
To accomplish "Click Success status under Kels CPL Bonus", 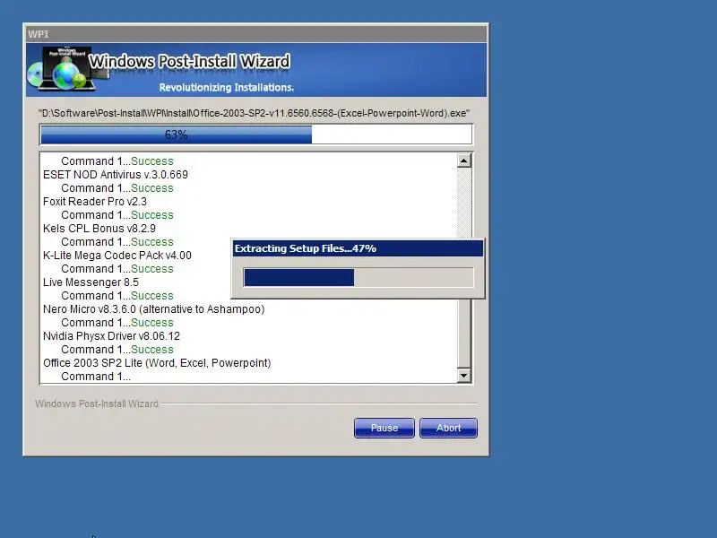I will (x=152, y=242).
